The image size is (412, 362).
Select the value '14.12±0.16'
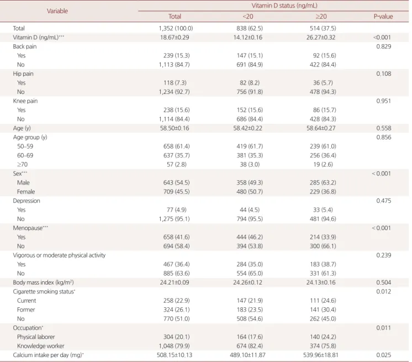[x=248, y=38]
